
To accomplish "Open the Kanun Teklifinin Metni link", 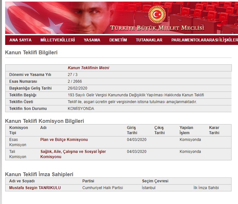I will click(88, 68).
